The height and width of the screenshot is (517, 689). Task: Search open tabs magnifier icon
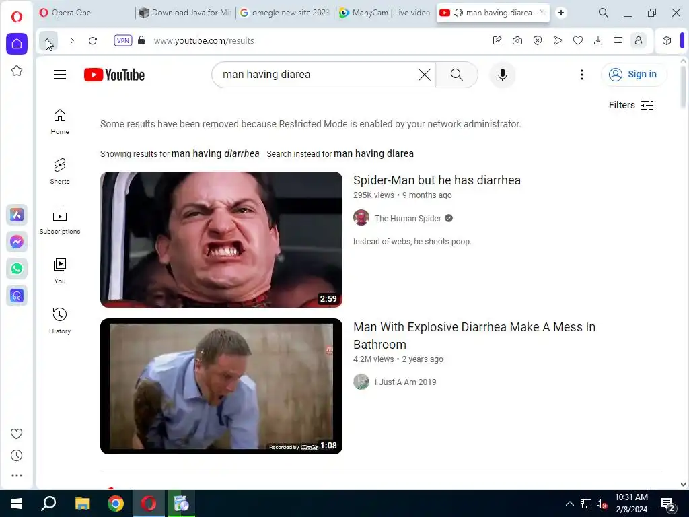tap(604, 13)
